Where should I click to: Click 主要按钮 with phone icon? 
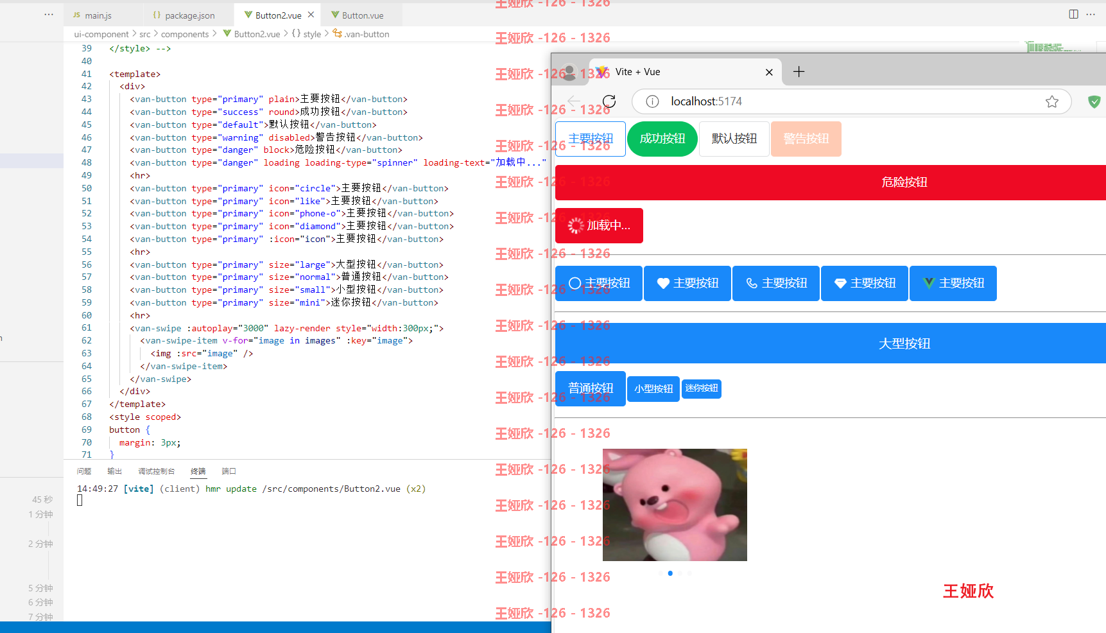(x=776, y=283)
